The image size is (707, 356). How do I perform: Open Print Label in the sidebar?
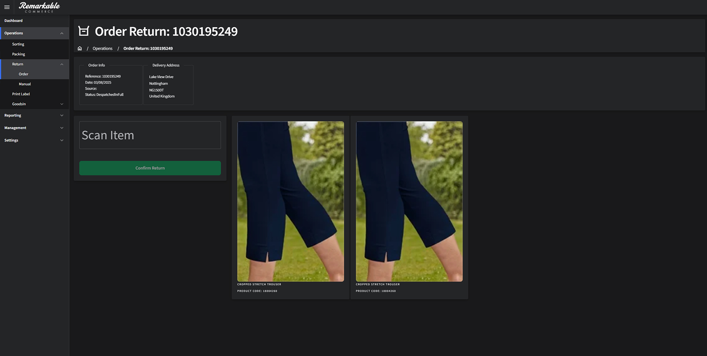[x=21, y=94]
